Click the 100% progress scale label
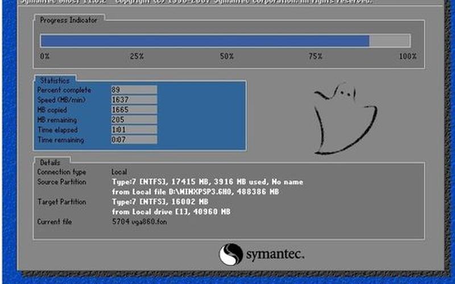 [x=408, y=56]
